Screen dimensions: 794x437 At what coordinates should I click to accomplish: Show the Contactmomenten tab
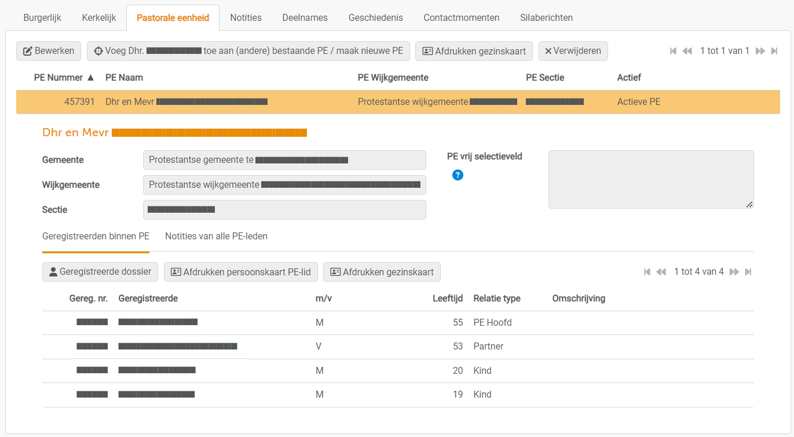462,17
